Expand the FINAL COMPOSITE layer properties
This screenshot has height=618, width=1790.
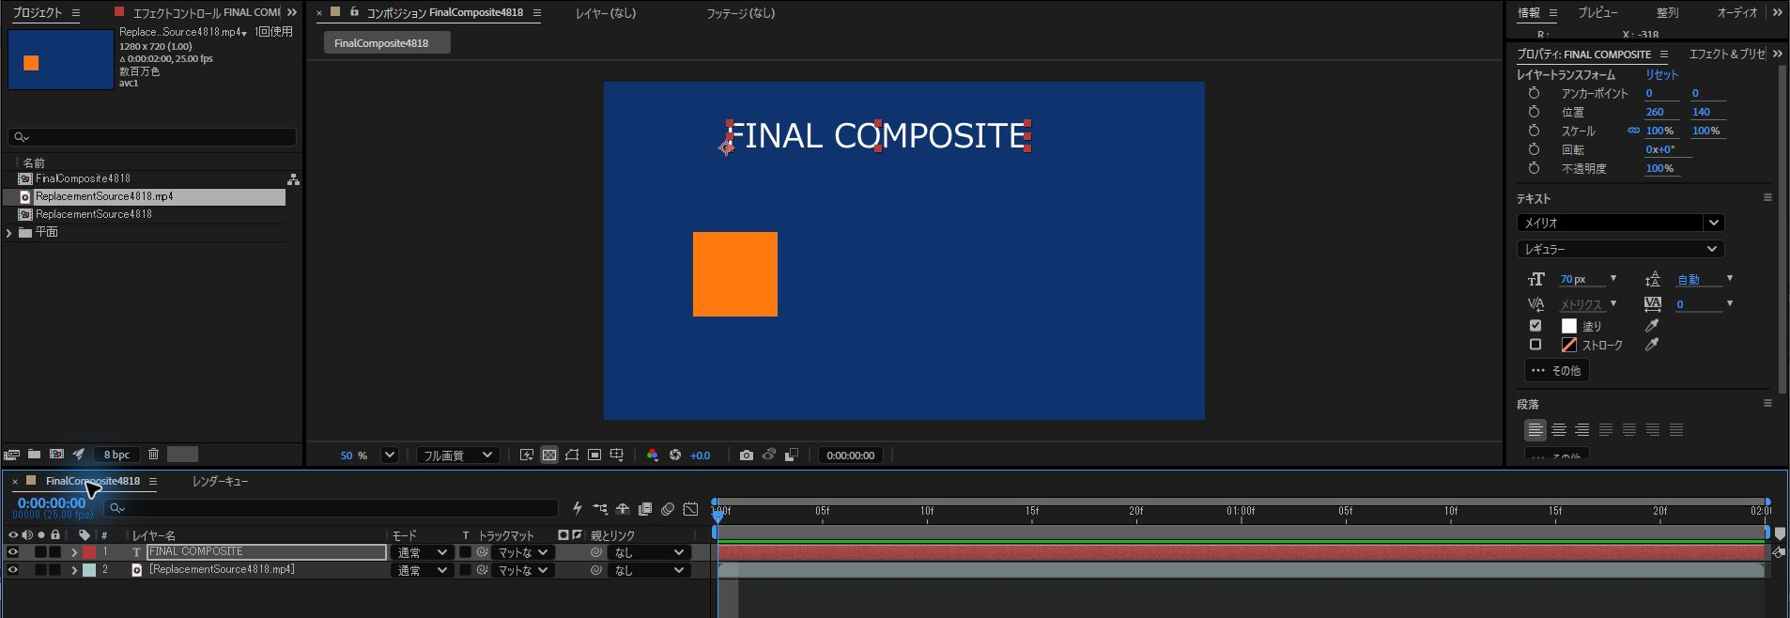pos(74,552)
